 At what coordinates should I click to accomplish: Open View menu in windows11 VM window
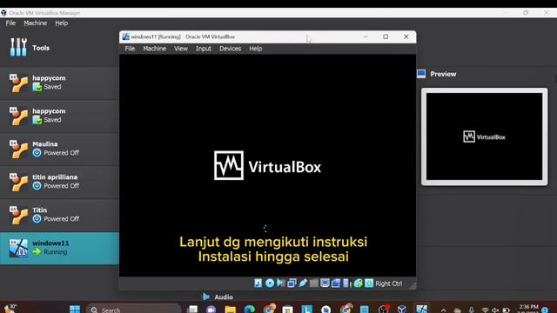pyautogui.click(x=181, y=49)
